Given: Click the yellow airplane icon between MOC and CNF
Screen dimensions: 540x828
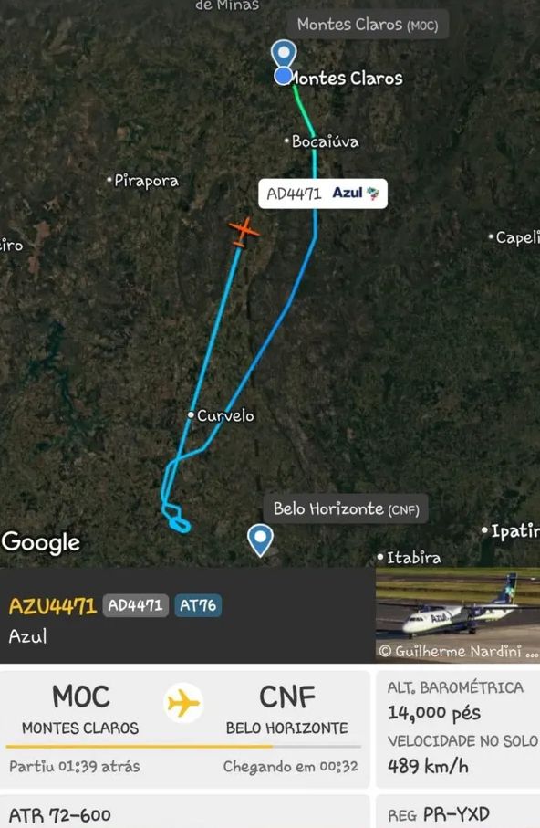Looking at the screenshot, I should click(x=183, y=703).
